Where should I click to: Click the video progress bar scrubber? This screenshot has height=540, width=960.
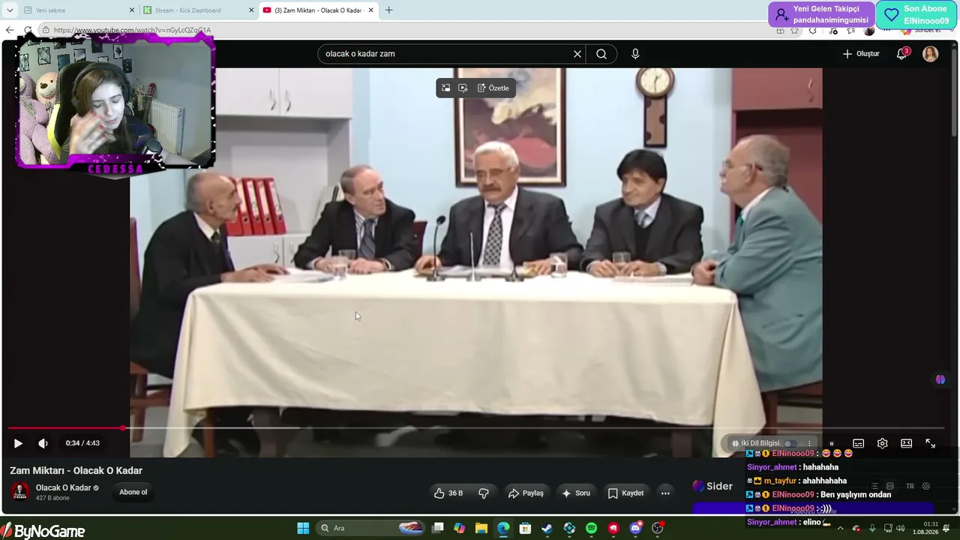pos(123,428)
